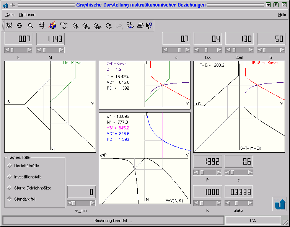The height and width of the screenshot is (227, 290).
Task: Click the reset P arrow icon
Action: (75, 26)
